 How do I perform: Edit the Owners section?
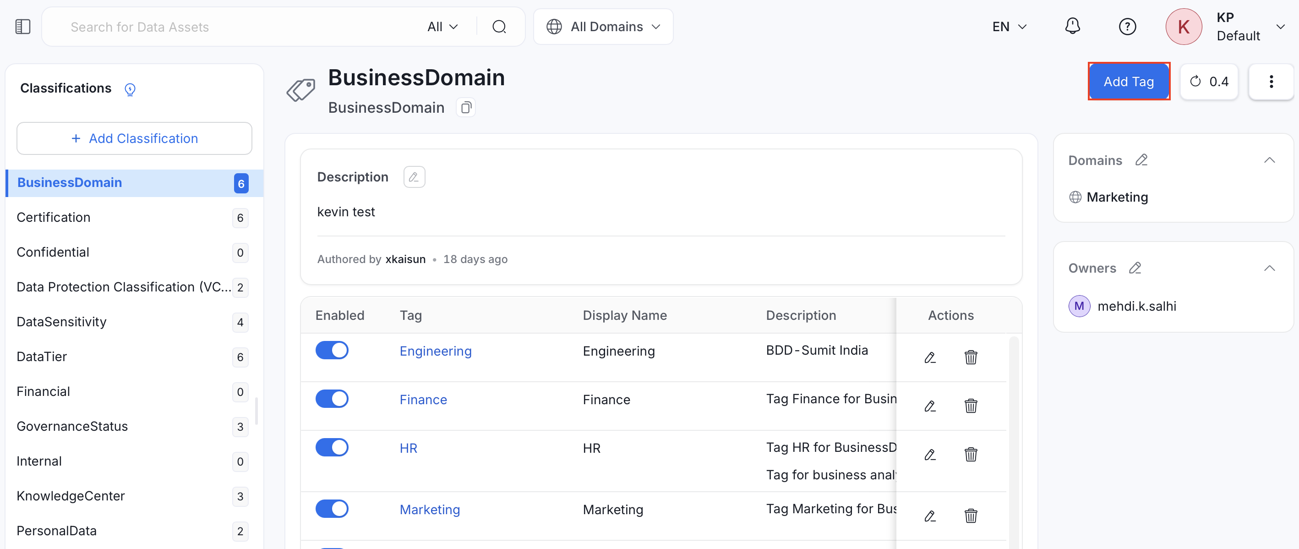click(1135, 268)
